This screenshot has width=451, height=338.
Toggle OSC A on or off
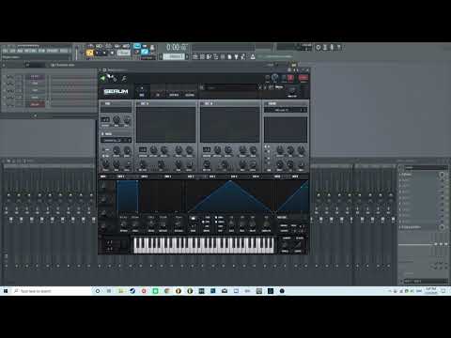(x=138, y=103)
